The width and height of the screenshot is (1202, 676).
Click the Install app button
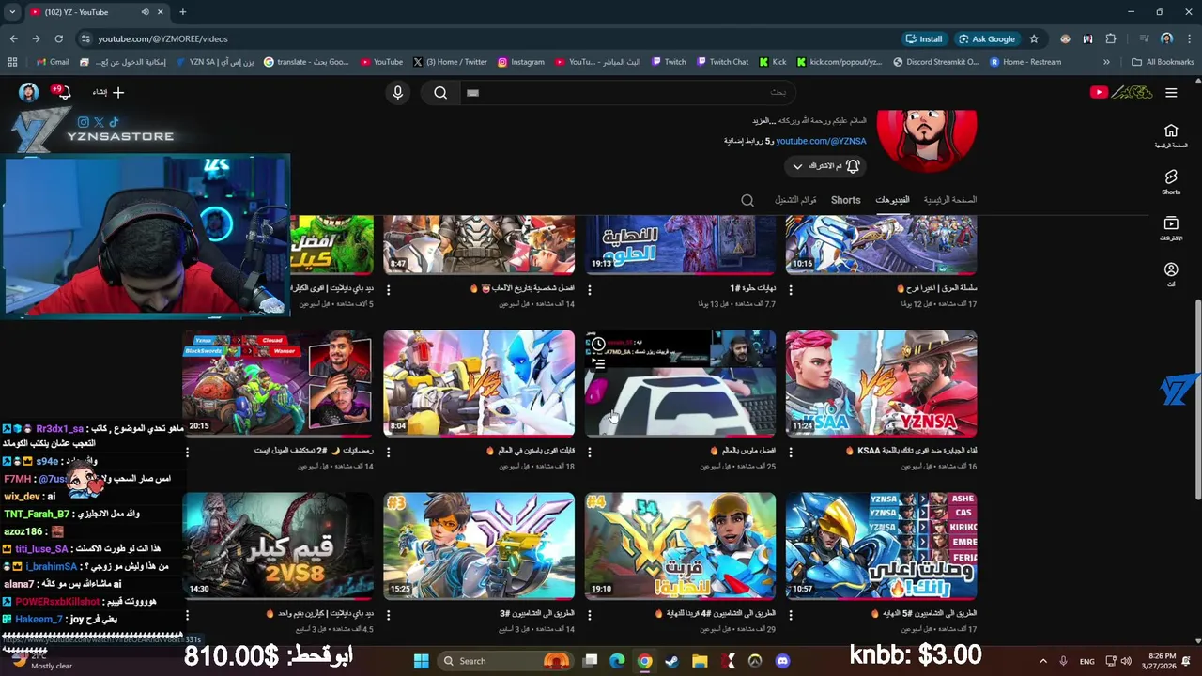pos(924,38)
